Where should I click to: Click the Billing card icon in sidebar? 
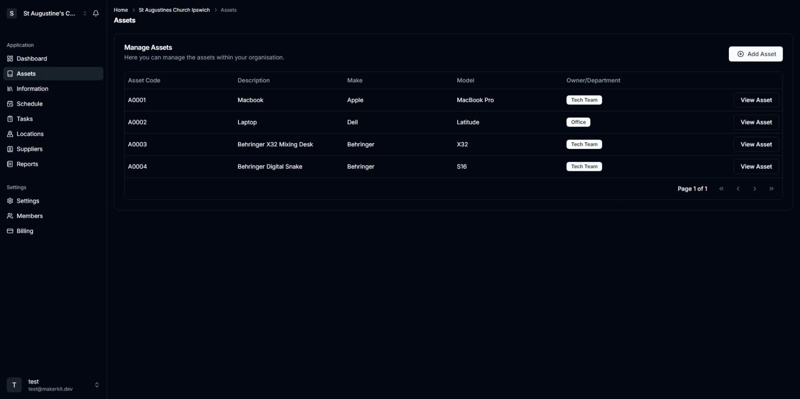10,231
